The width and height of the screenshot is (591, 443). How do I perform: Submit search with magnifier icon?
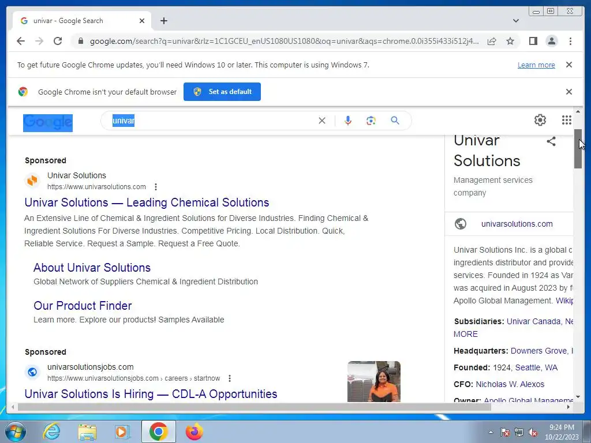coord(395,121)
